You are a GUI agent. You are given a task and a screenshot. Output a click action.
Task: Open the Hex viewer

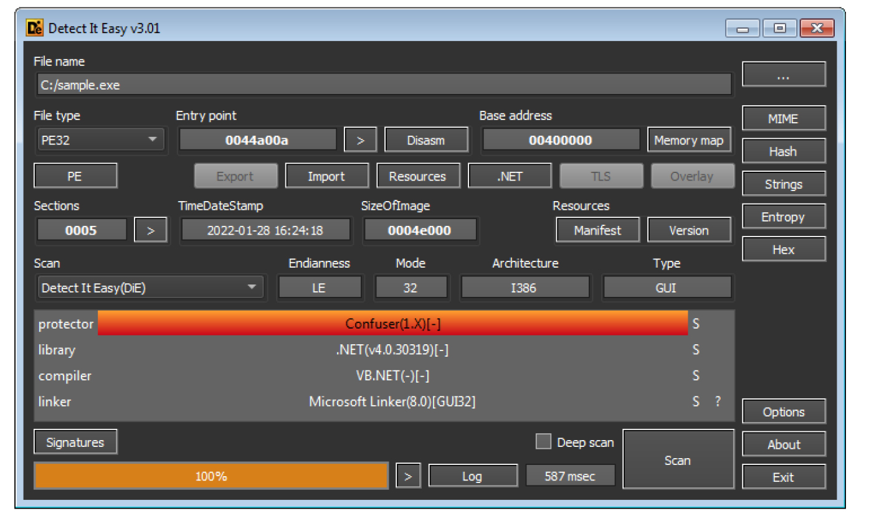point(784,250)
